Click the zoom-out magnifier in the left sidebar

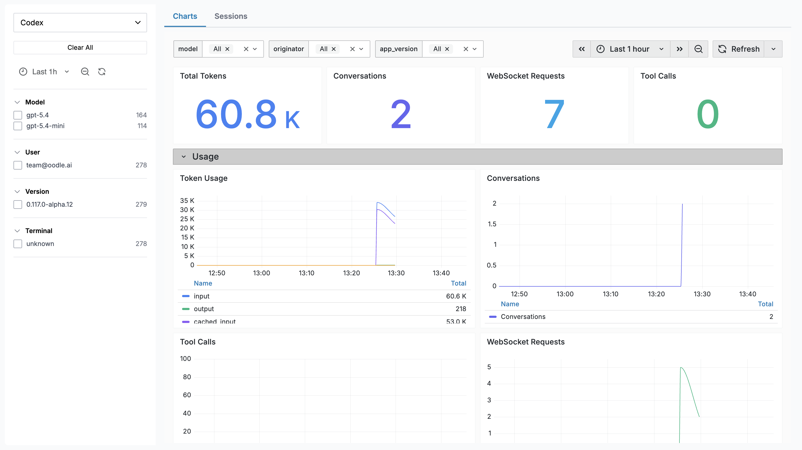[x=85, y=72]
